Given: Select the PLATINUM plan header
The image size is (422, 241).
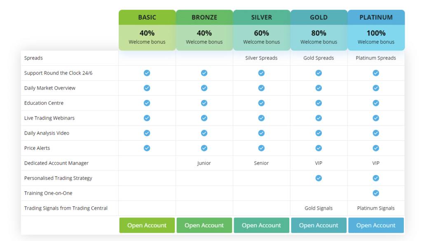Looking at the screenshot, I should pyautogui.click(x=376, y=17).
